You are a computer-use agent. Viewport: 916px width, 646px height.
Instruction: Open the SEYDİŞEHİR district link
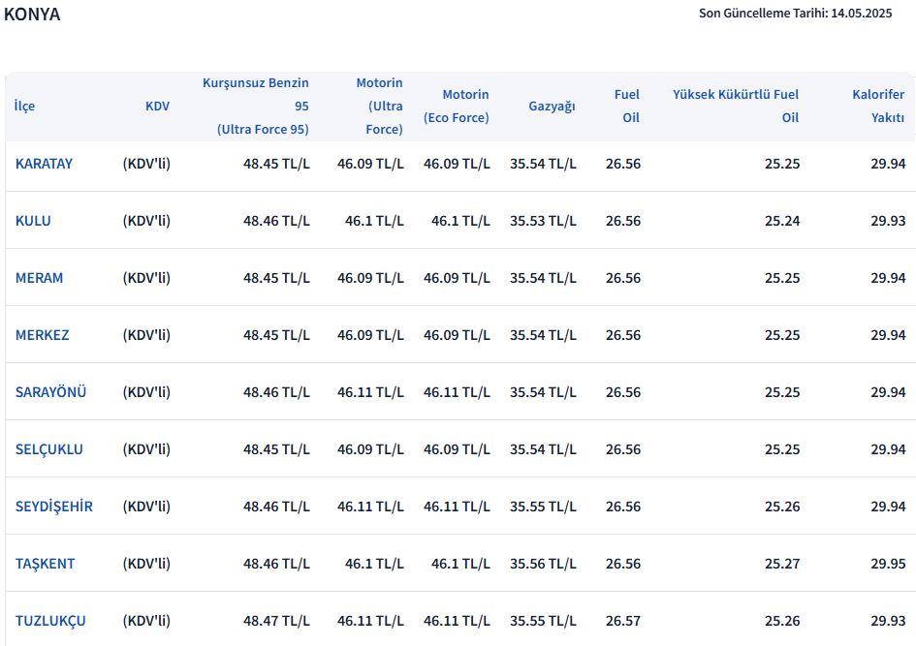(53, 508)
